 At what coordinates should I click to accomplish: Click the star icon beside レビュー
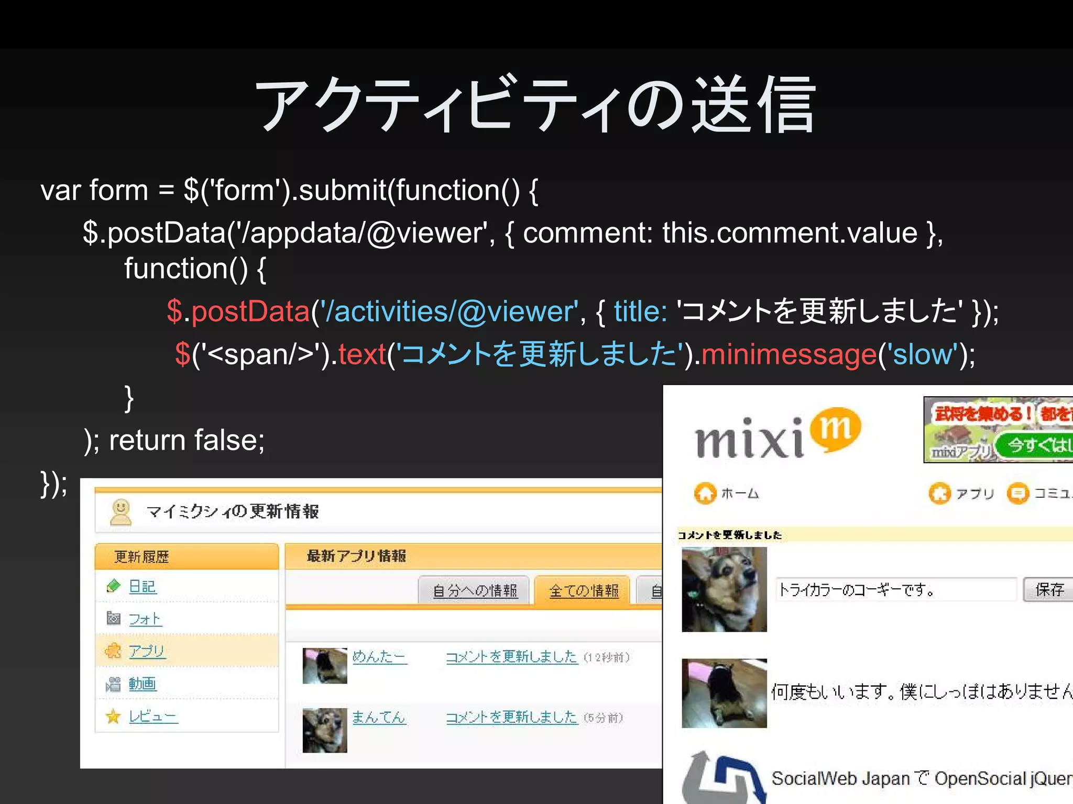[x=113, y=716]
